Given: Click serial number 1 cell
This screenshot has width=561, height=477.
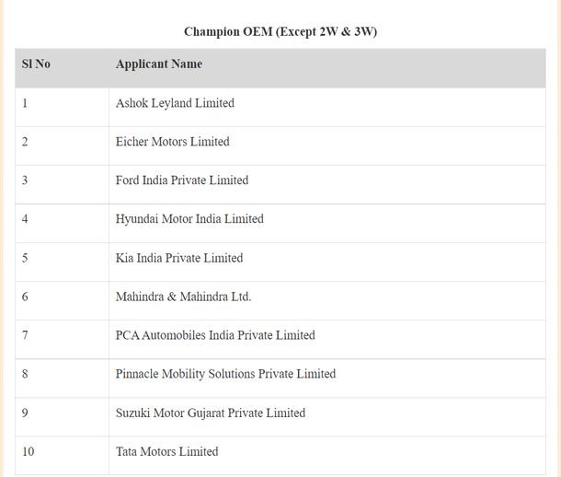Looking at the screenshot, I should click(x=25, y=103).
